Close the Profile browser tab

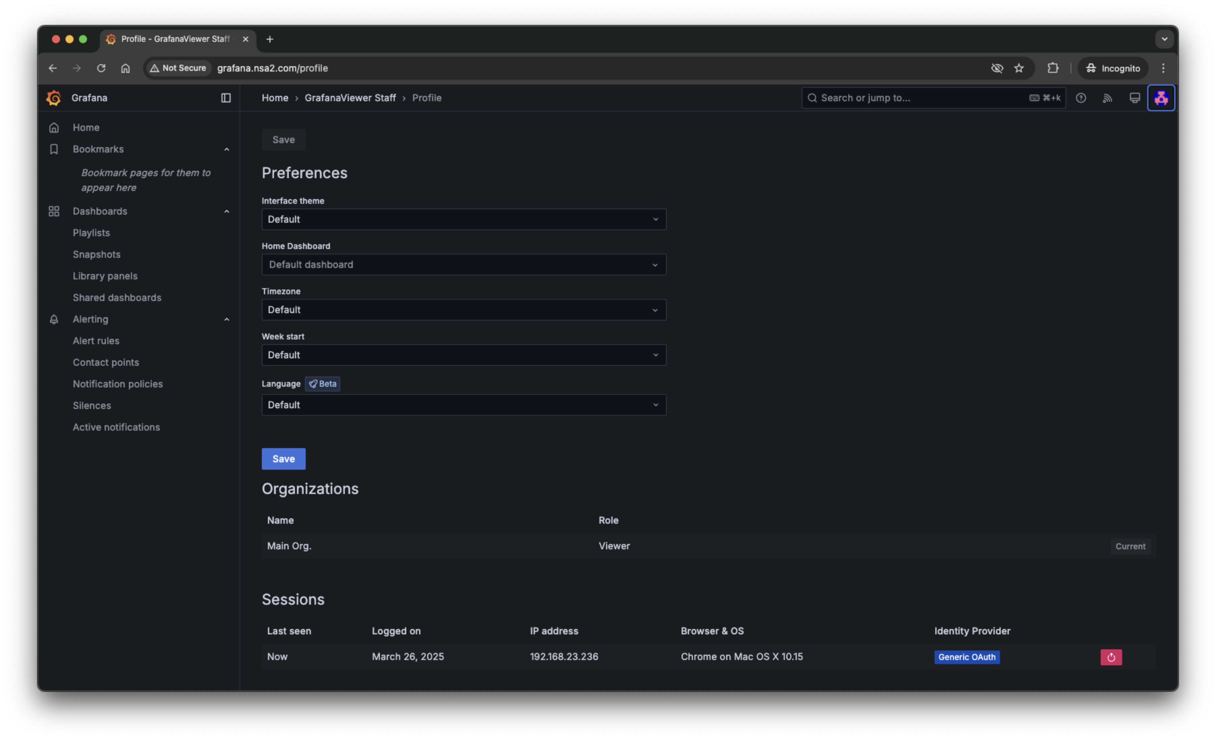pos(245,39)
